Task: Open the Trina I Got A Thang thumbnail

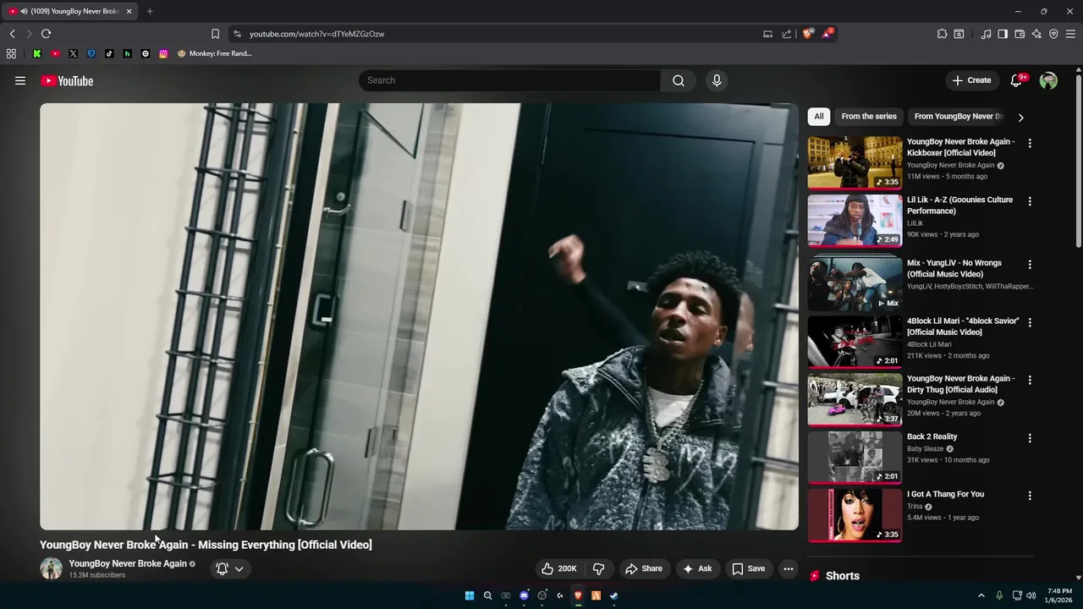Action: tap(855, 514)
